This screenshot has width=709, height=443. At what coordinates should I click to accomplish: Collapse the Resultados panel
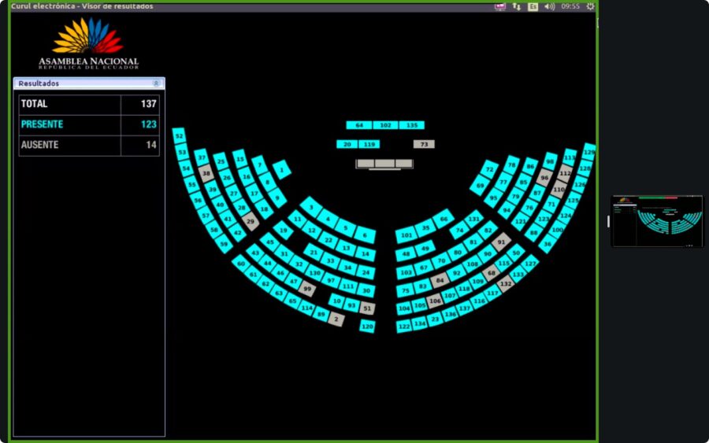click(156, 83)
